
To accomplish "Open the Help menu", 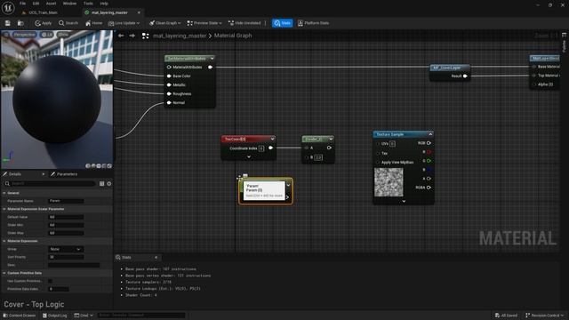I will pos(104,4).
